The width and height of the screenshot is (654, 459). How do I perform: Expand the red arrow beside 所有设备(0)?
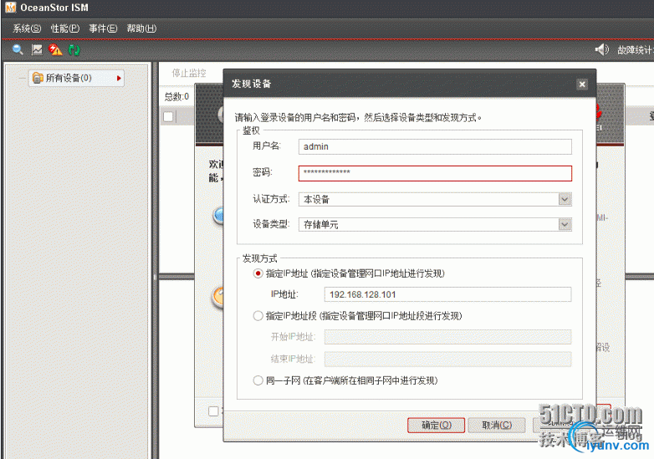(x=119, y=78)
